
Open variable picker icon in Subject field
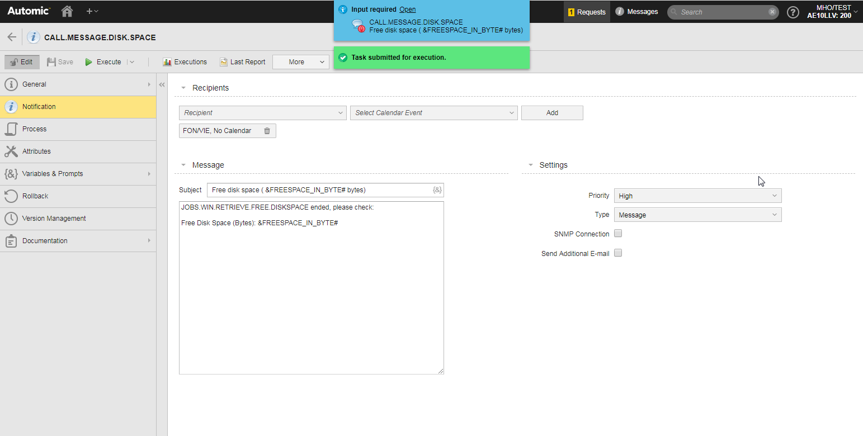pos(437,190)
